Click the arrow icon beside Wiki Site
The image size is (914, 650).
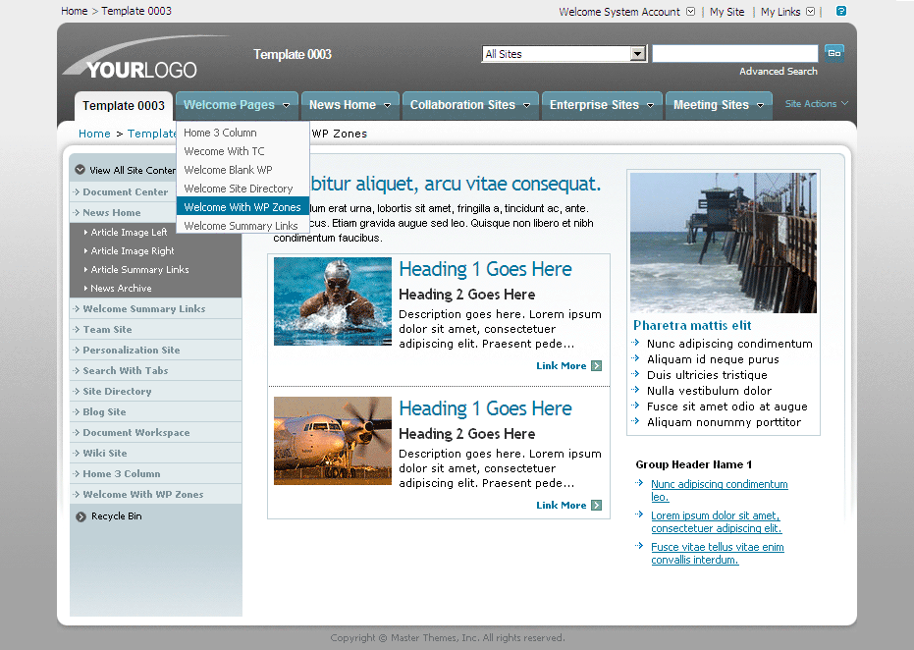pos(76,453)
